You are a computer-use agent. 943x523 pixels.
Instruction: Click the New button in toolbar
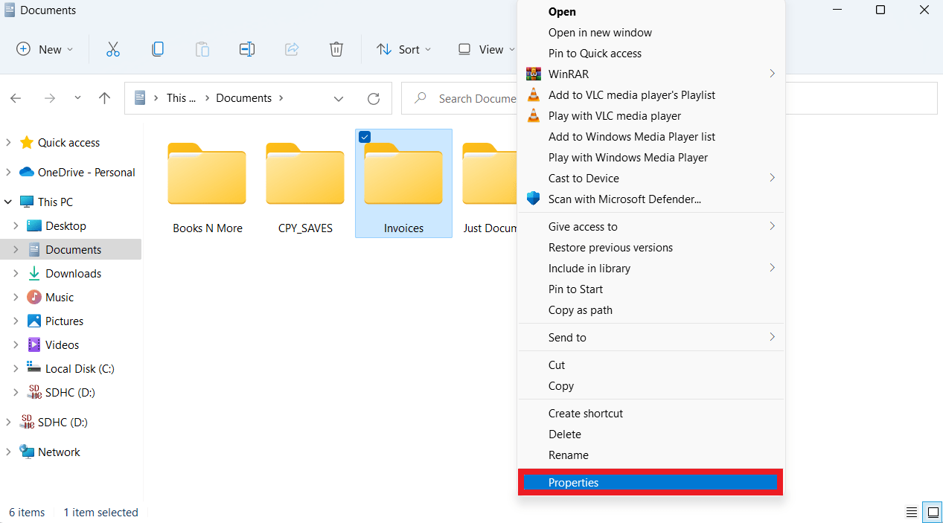[45, 49]
